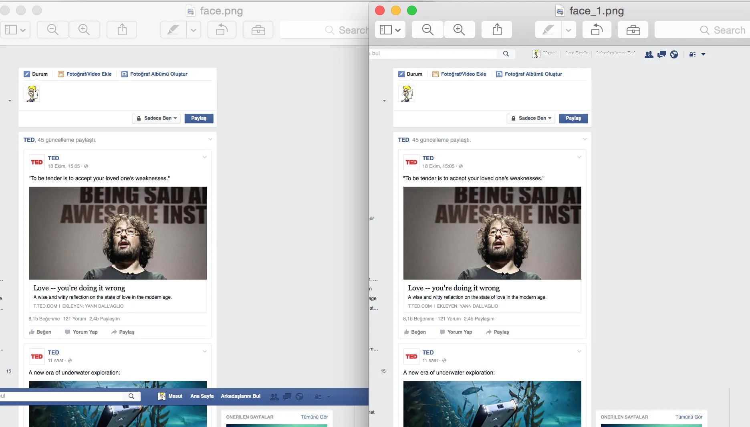Screen dimensions: 750x427
Task: Zoom out in the face.png window
Action: coord(52,30)
